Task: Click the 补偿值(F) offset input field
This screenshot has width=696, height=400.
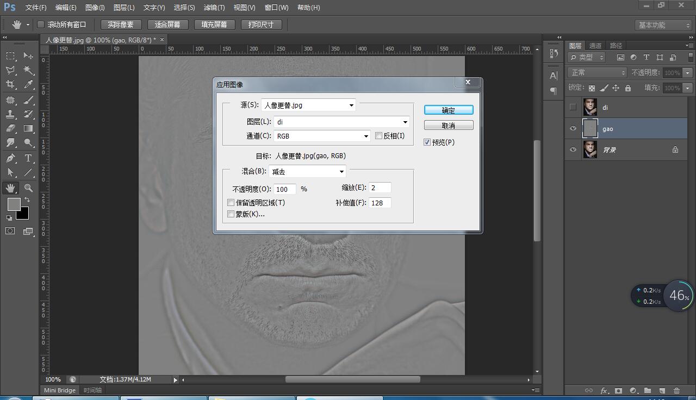Action: point(380,203)
